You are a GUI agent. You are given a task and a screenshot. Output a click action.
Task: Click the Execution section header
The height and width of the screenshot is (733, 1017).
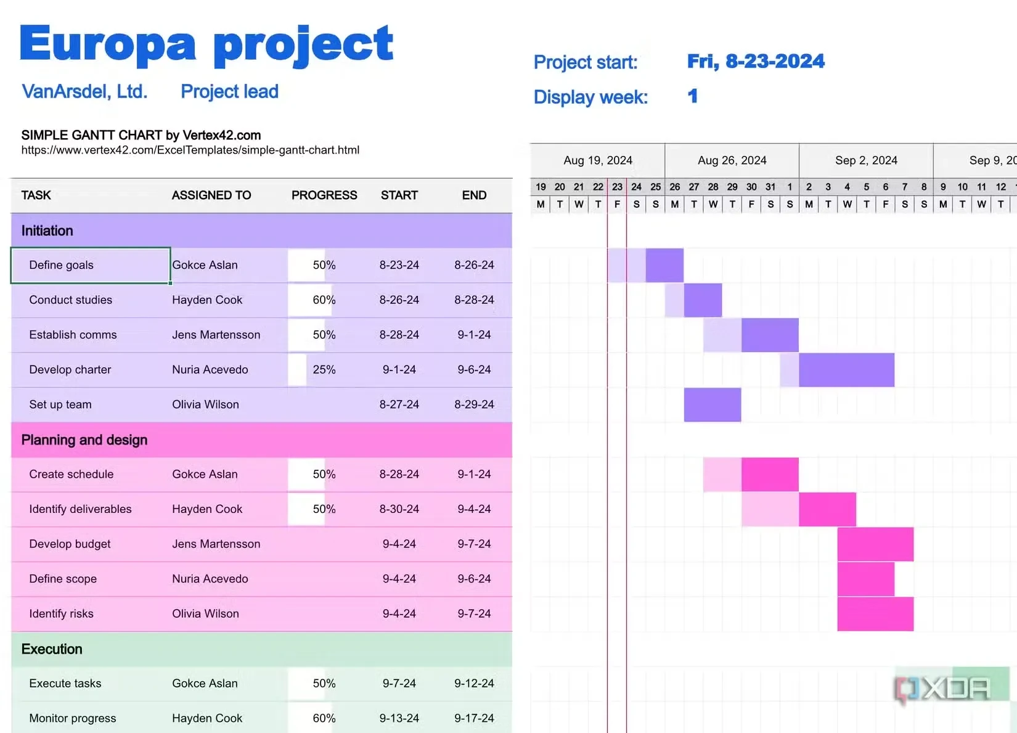pos(52,649)
